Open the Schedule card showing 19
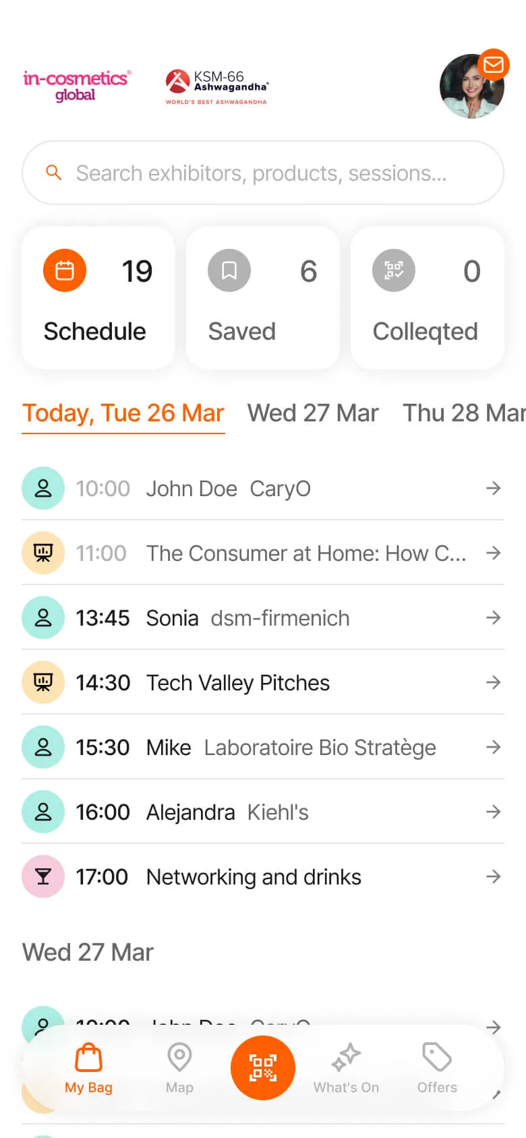Viewport: 526px width, 1138px height. click(x=98, y=298)
